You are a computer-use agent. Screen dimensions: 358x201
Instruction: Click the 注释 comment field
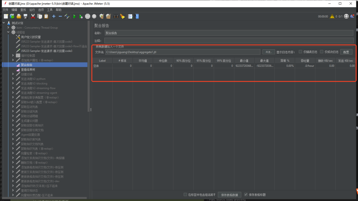tap(229, 41)
